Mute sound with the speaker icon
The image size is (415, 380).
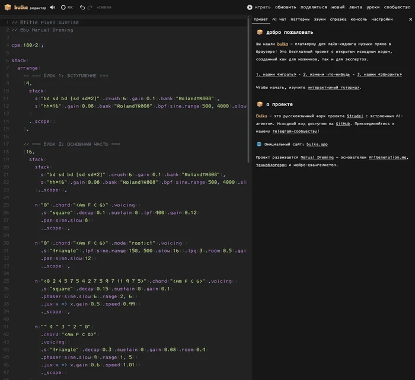[52, 7]
